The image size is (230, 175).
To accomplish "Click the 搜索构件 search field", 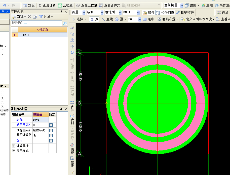I will click(36, 23).
